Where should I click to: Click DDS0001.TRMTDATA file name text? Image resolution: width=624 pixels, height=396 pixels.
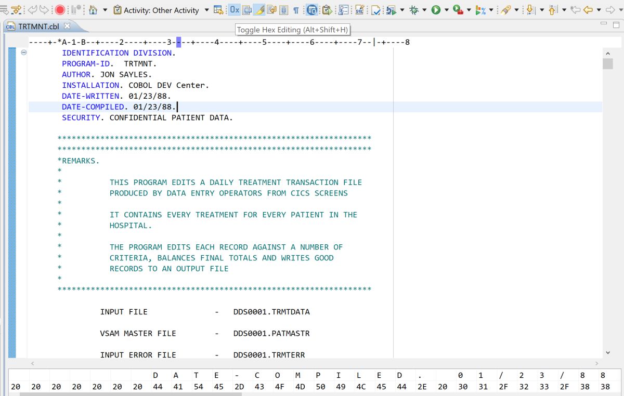[271, 312]
